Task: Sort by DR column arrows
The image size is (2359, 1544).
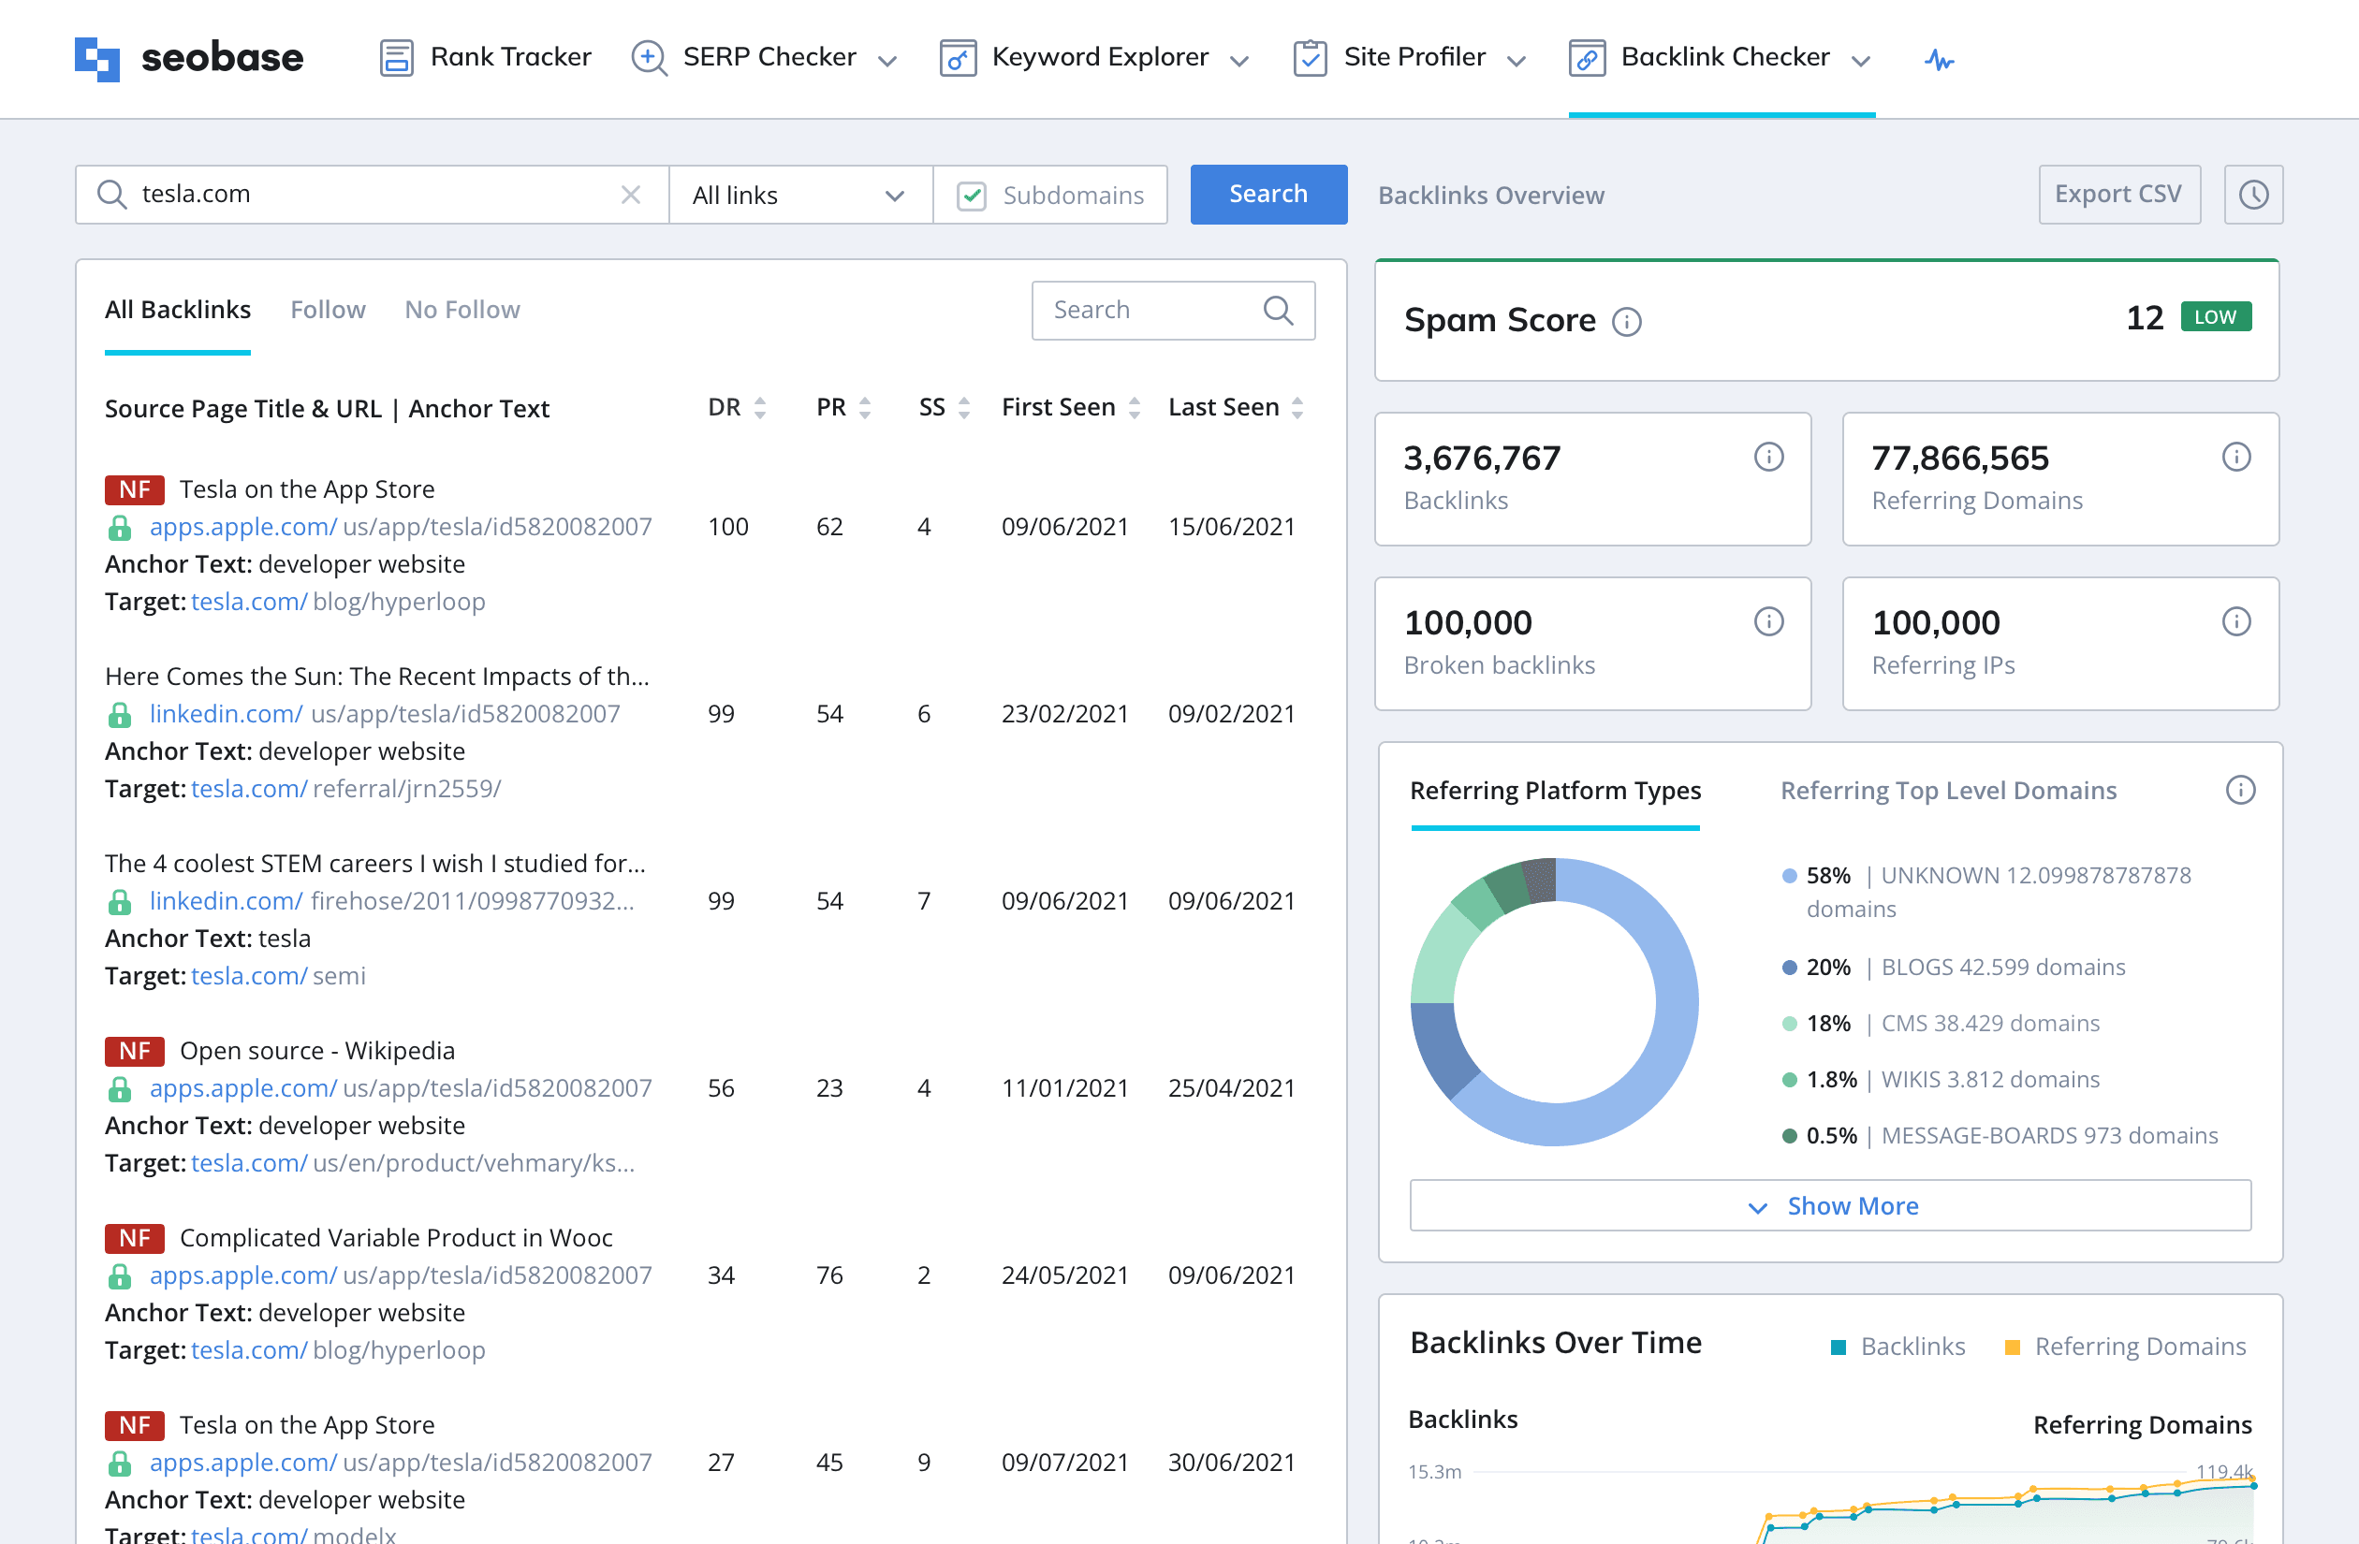Action: click(760, 407)
